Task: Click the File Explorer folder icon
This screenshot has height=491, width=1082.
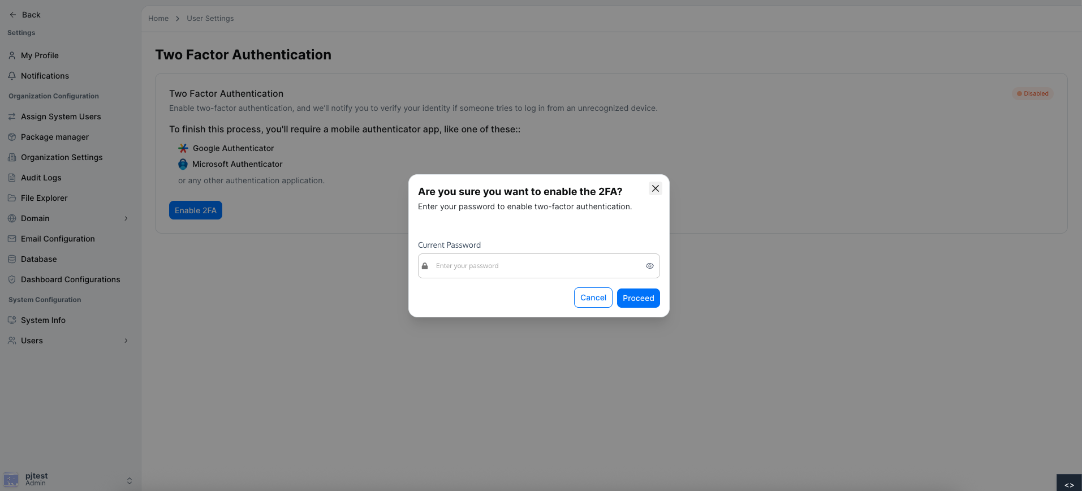Action: pos(12,198)
